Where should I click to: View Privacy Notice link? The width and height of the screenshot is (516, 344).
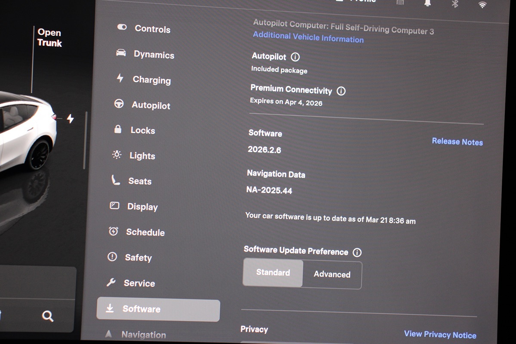point(440,335)
